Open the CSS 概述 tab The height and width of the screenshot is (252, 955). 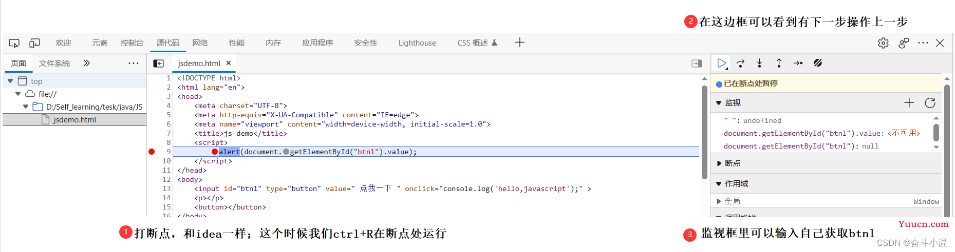point(477,43)
